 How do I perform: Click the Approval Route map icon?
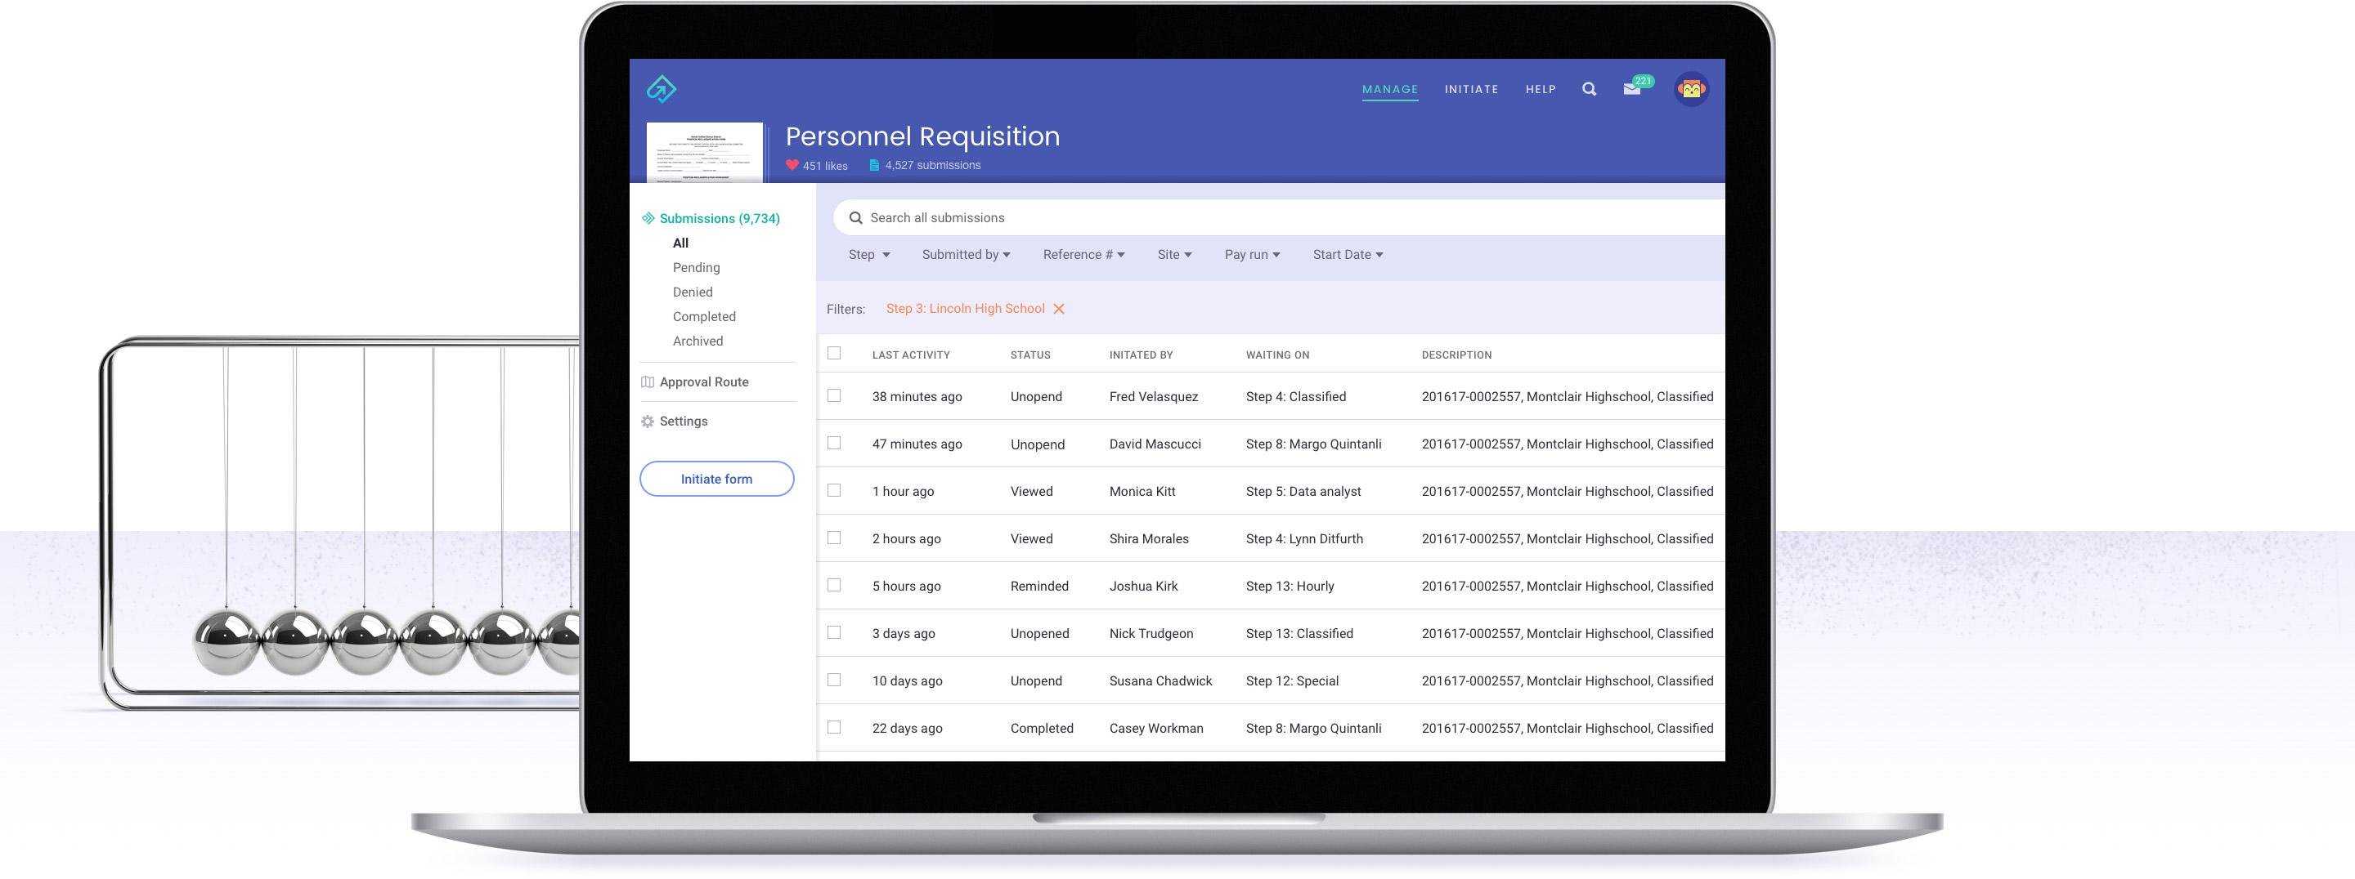point(648,382)
